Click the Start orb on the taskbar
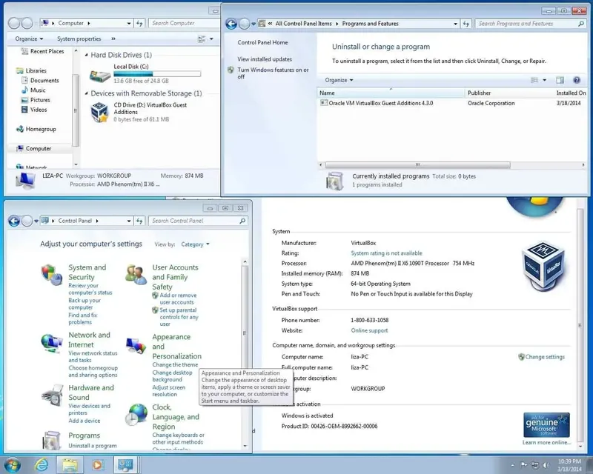This screenshot has width=593, height=474. (12, 465)
